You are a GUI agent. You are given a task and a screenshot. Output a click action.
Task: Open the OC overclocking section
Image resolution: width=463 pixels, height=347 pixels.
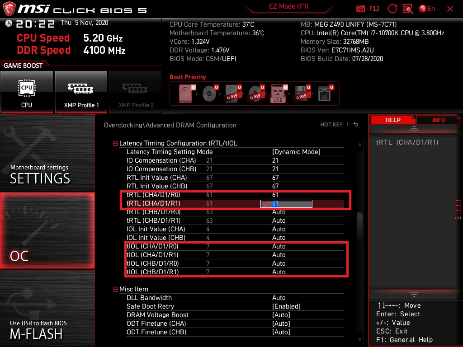(x=47, y=231)
